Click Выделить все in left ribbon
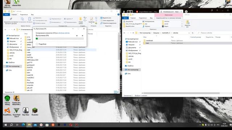This screenshot has height=130, width=232. (x=106, y=18)
